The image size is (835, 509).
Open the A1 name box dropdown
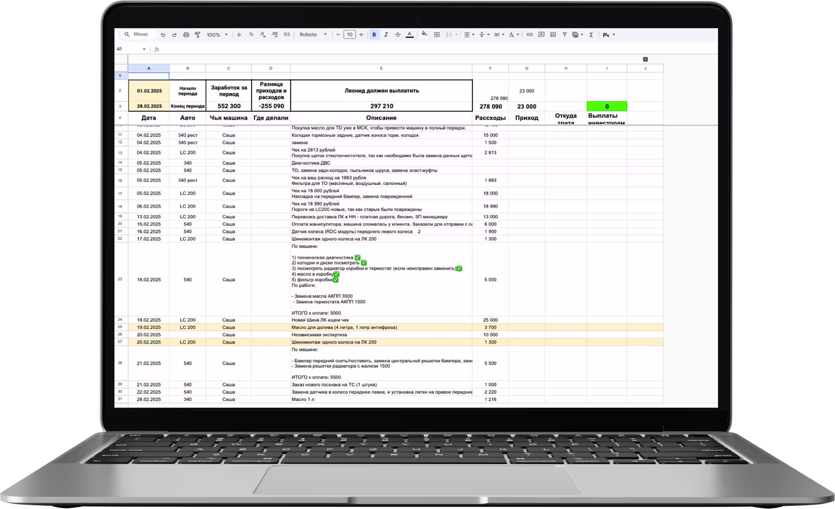tap(144, 49)
